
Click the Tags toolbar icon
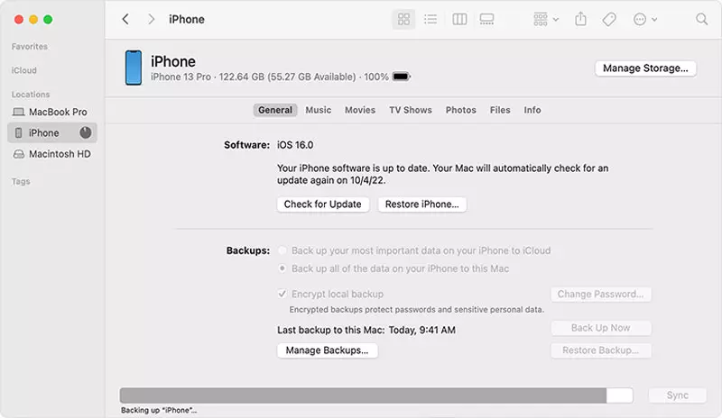[608, 19]
